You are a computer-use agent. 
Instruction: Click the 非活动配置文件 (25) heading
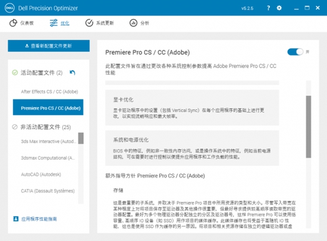click(x=46, y=127)
